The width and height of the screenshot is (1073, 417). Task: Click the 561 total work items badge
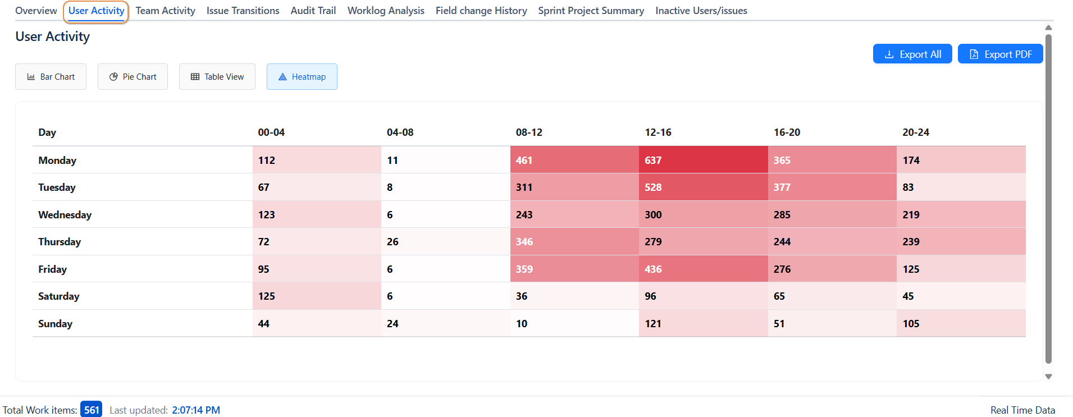pos(91,410)
